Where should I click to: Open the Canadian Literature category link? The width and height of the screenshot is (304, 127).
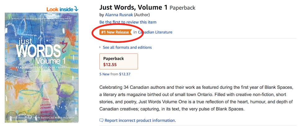155,32
